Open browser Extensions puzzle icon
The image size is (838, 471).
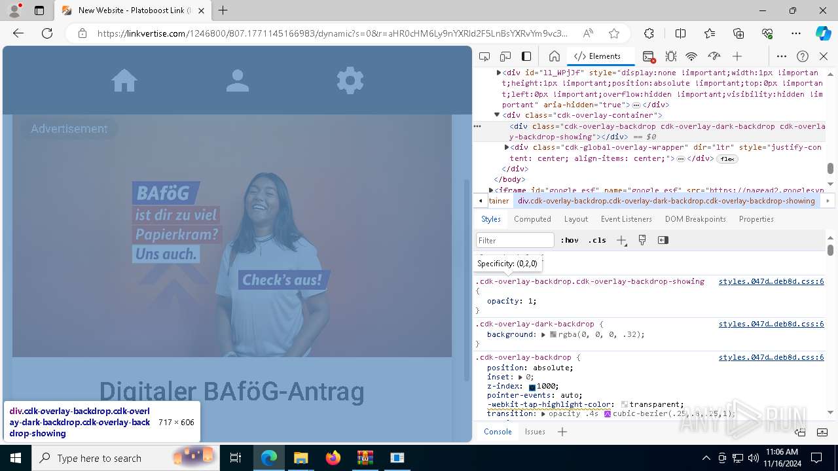point(649,33)
